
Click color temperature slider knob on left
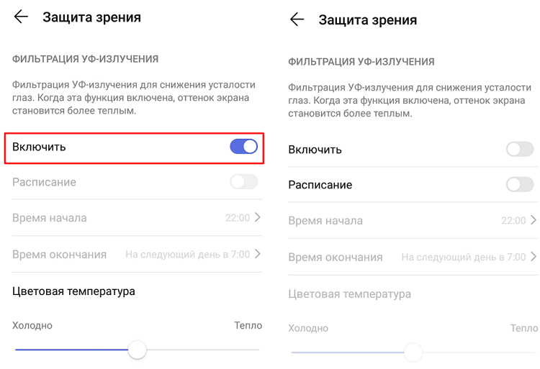(x=137, y=350)
